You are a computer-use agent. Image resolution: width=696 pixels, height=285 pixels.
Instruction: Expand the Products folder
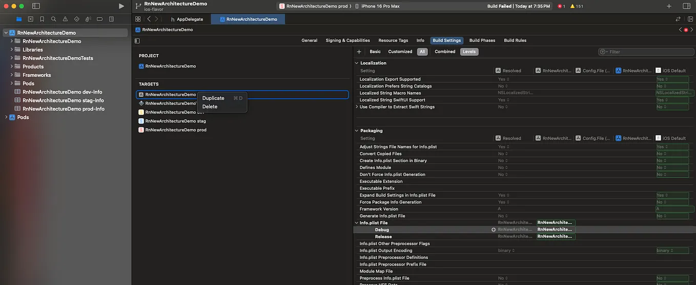12,67
